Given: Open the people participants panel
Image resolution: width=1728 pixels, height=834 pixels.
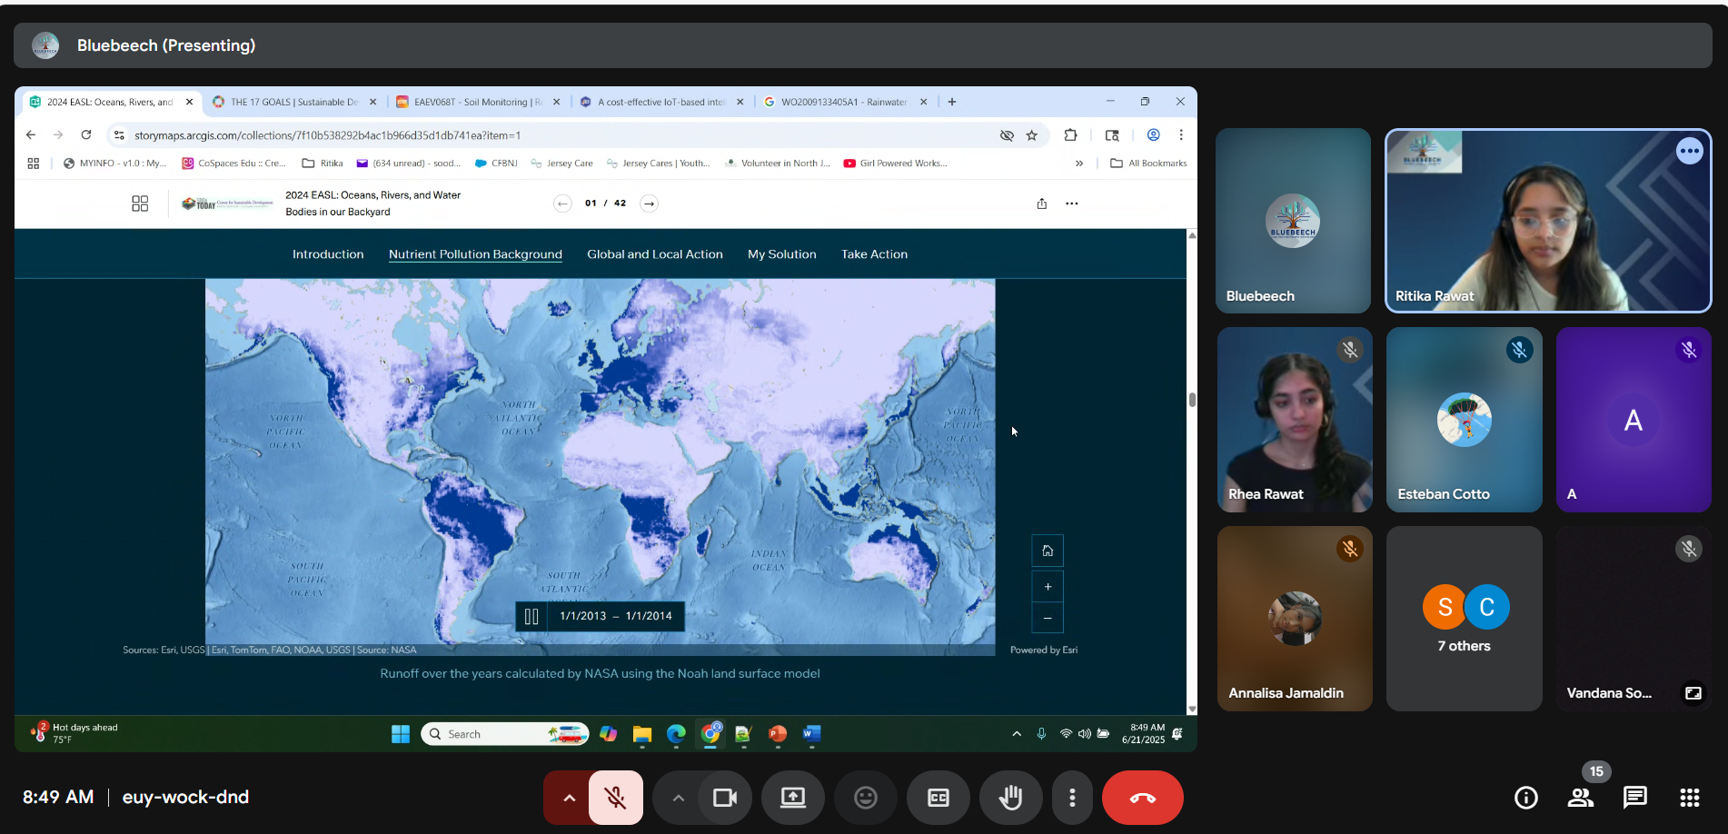Looking at the screenshot, I should tap(1580, 798).
